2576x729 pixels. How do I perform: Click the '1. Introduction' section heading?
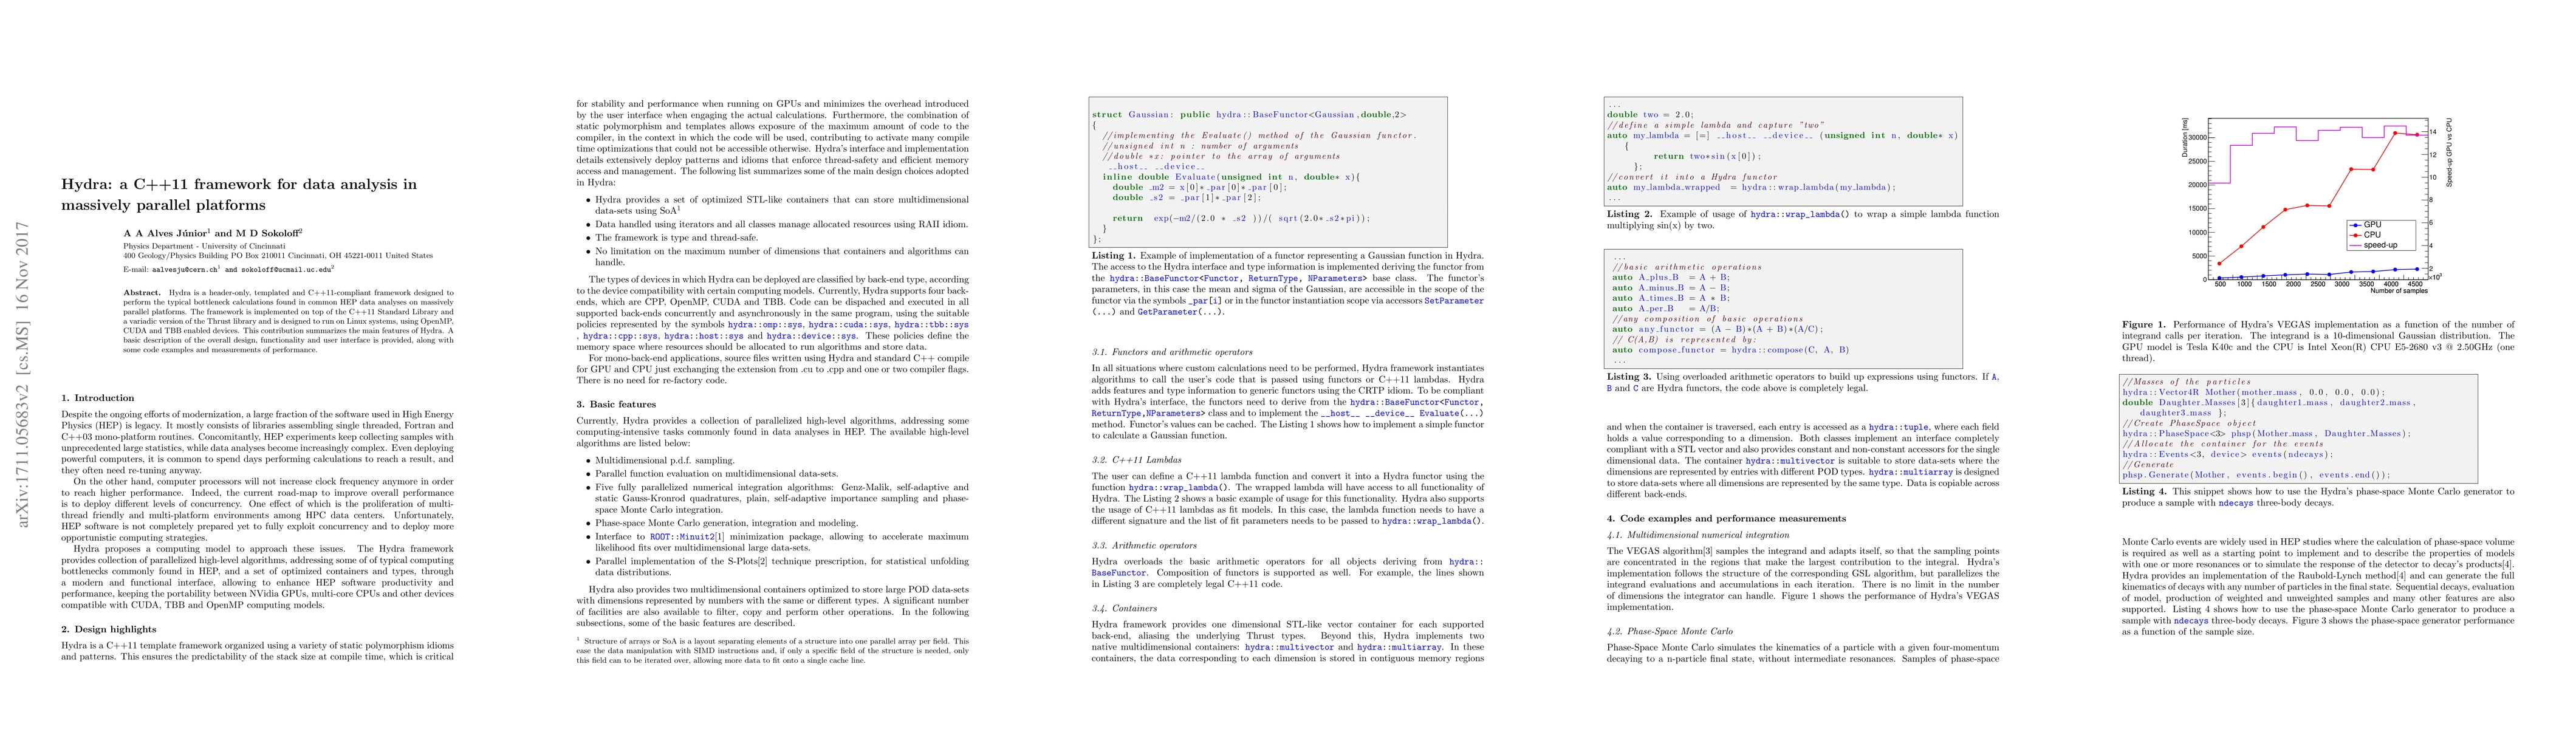[97, 398]
